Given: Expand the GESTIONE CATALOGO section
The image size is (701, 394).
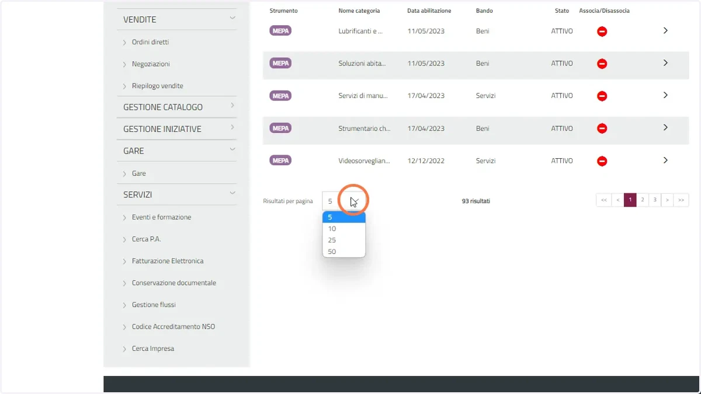Looking at the screenshot, I should point(232,106).
